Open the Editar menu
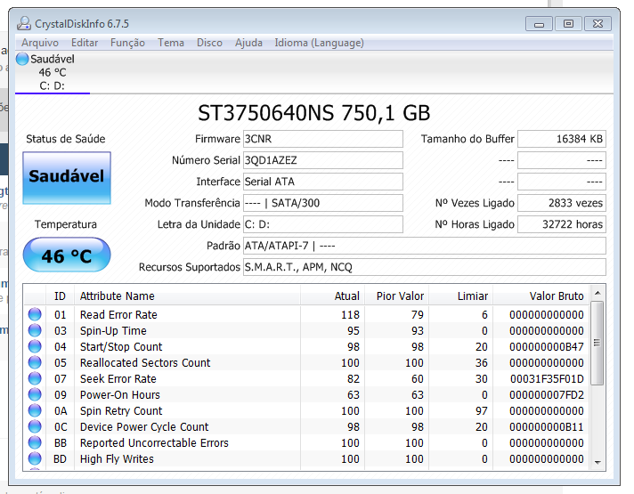This screenshot has width=634, height=494. (85, 43)
